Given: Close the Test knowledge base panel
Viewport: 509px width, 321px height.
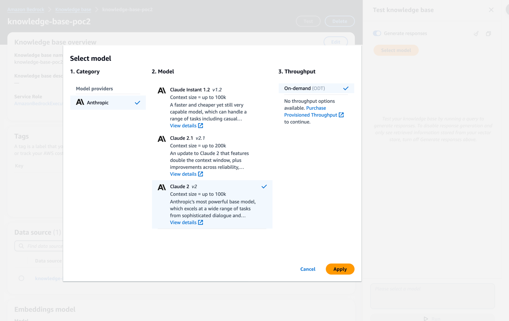Looking at the screenshot, I should [x=491, y=10].
